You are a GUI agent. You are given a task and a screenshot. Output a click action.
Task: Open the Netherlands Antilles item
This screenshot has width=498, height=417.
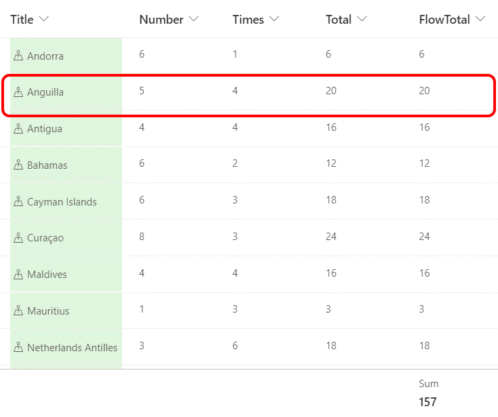point(72,348)
